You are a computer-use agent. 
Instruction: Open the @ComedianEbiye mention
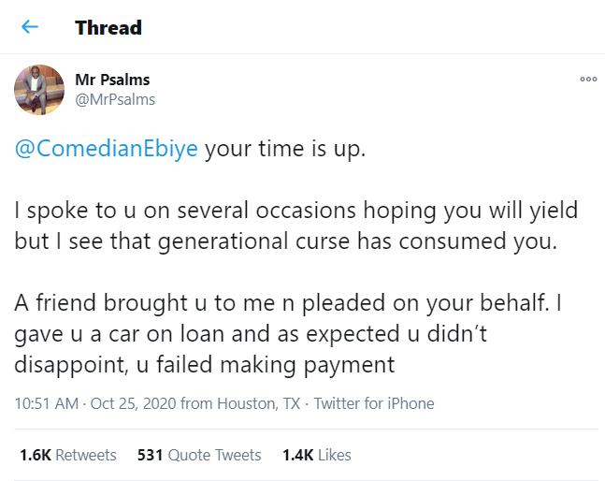pos(108,151)
